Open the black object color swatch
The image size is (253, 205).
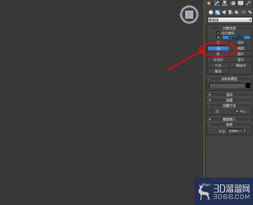coord(248,86)
